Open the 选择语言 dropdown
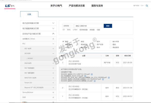This screenshot has height=103, width=151. coord(68,26)
